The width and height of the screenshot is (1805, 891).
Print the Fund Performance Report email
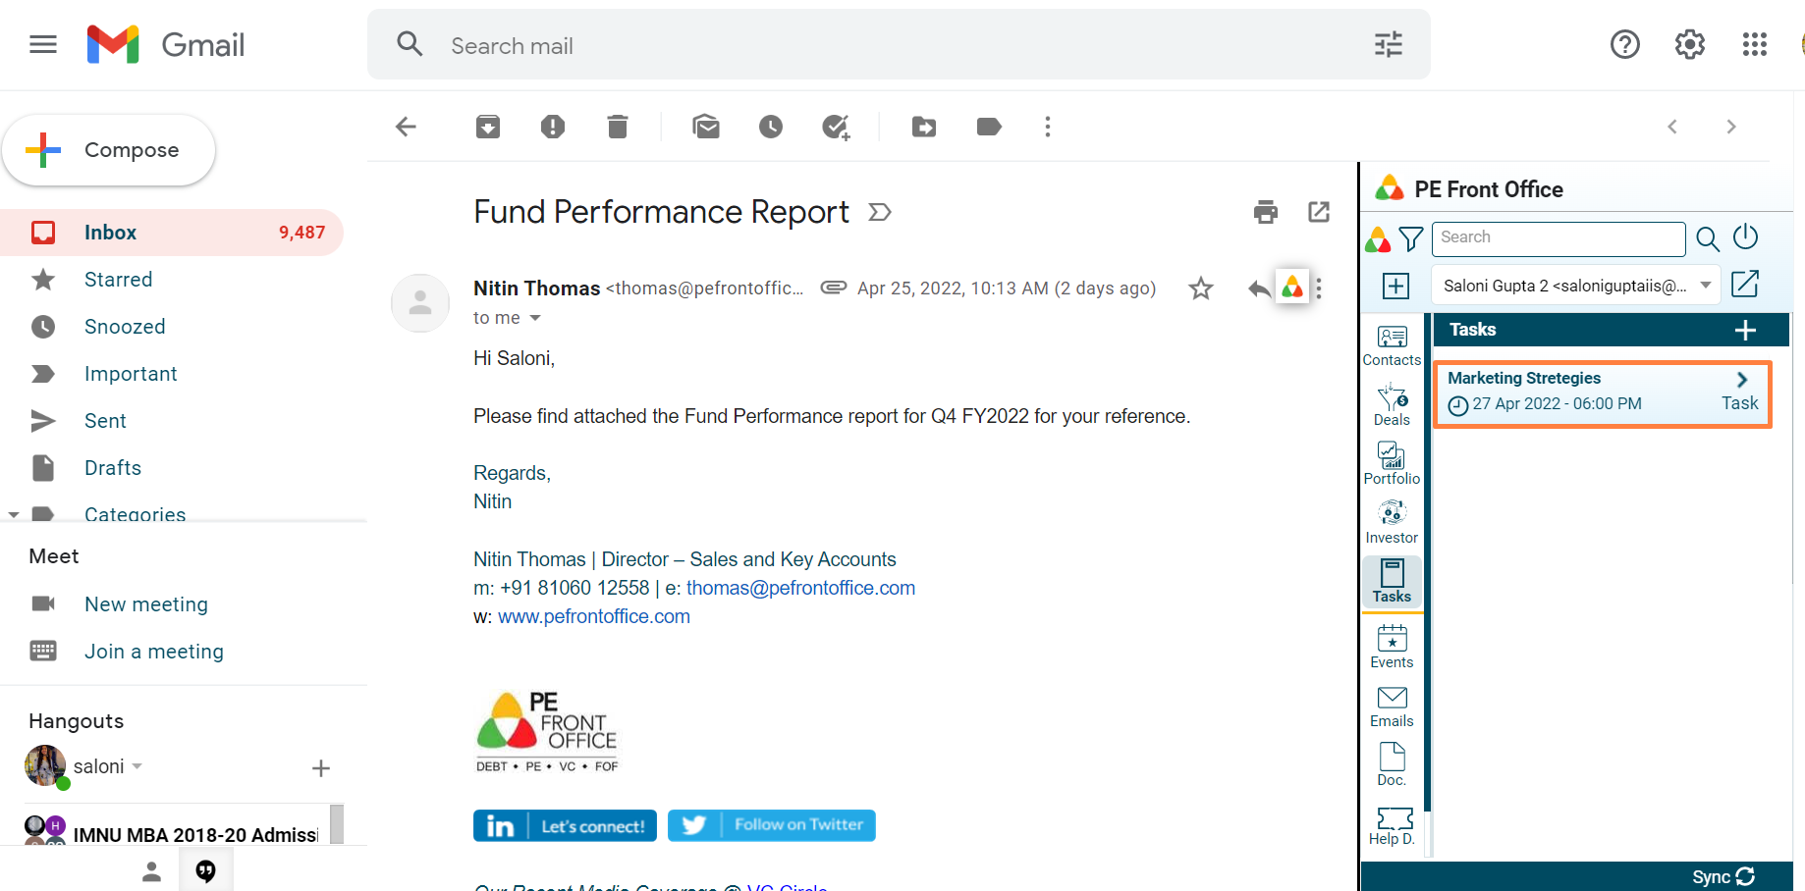pos(1266,212)
